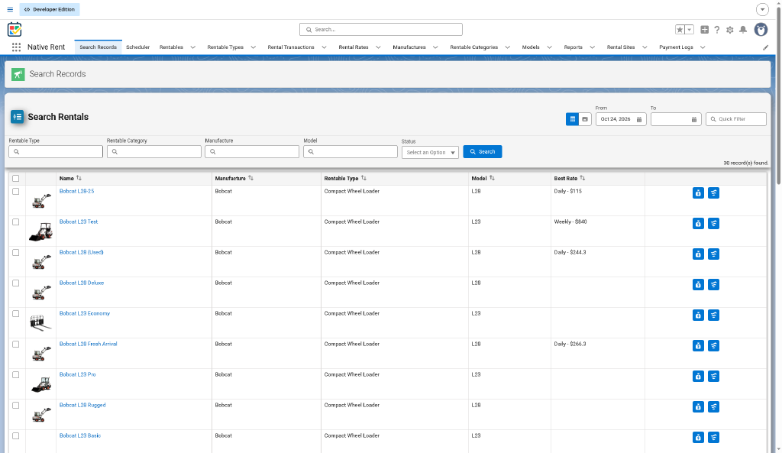Screen dimensions: 782x453
Task: Click the money bag icon for Bobcat L28 Deluxe
Action: pos(698,284)
